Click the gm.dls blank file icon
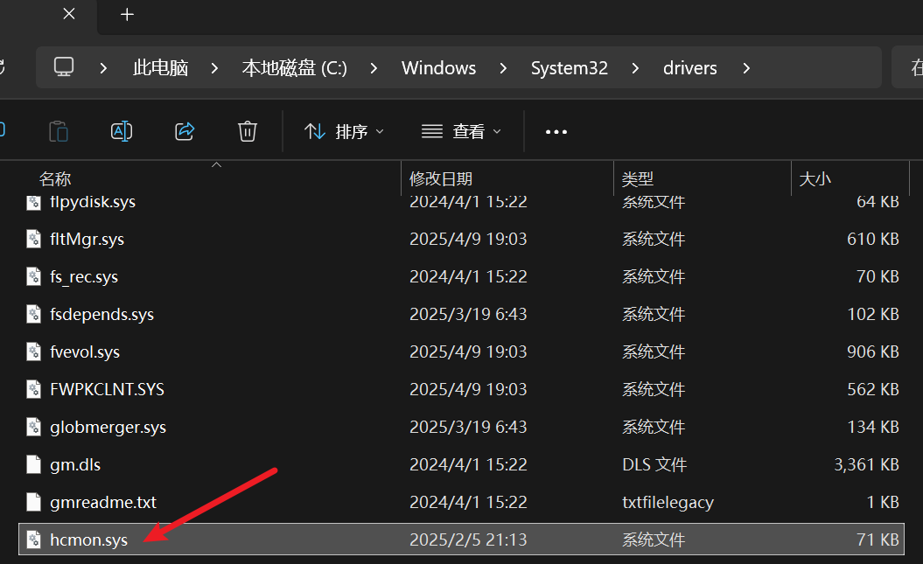 33,464
